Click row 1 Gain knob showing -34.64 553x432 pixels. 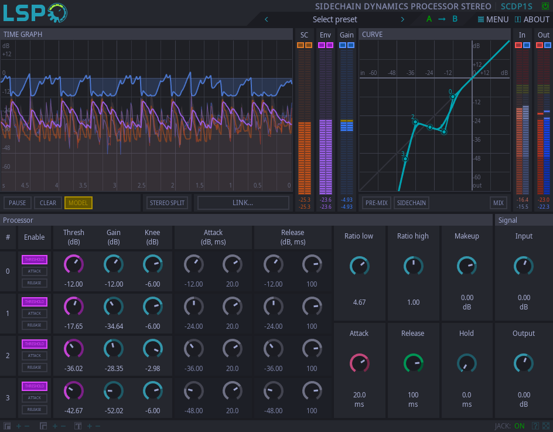(114, 307)
